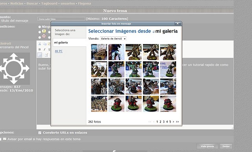Click the 262 fotos count text

pyautogui.click(x=94, y=122)
